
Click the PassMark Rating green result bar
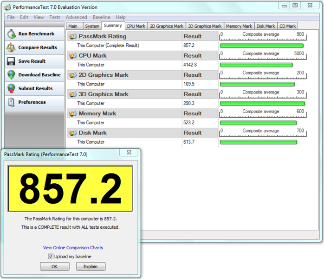(x=262, y=46)
